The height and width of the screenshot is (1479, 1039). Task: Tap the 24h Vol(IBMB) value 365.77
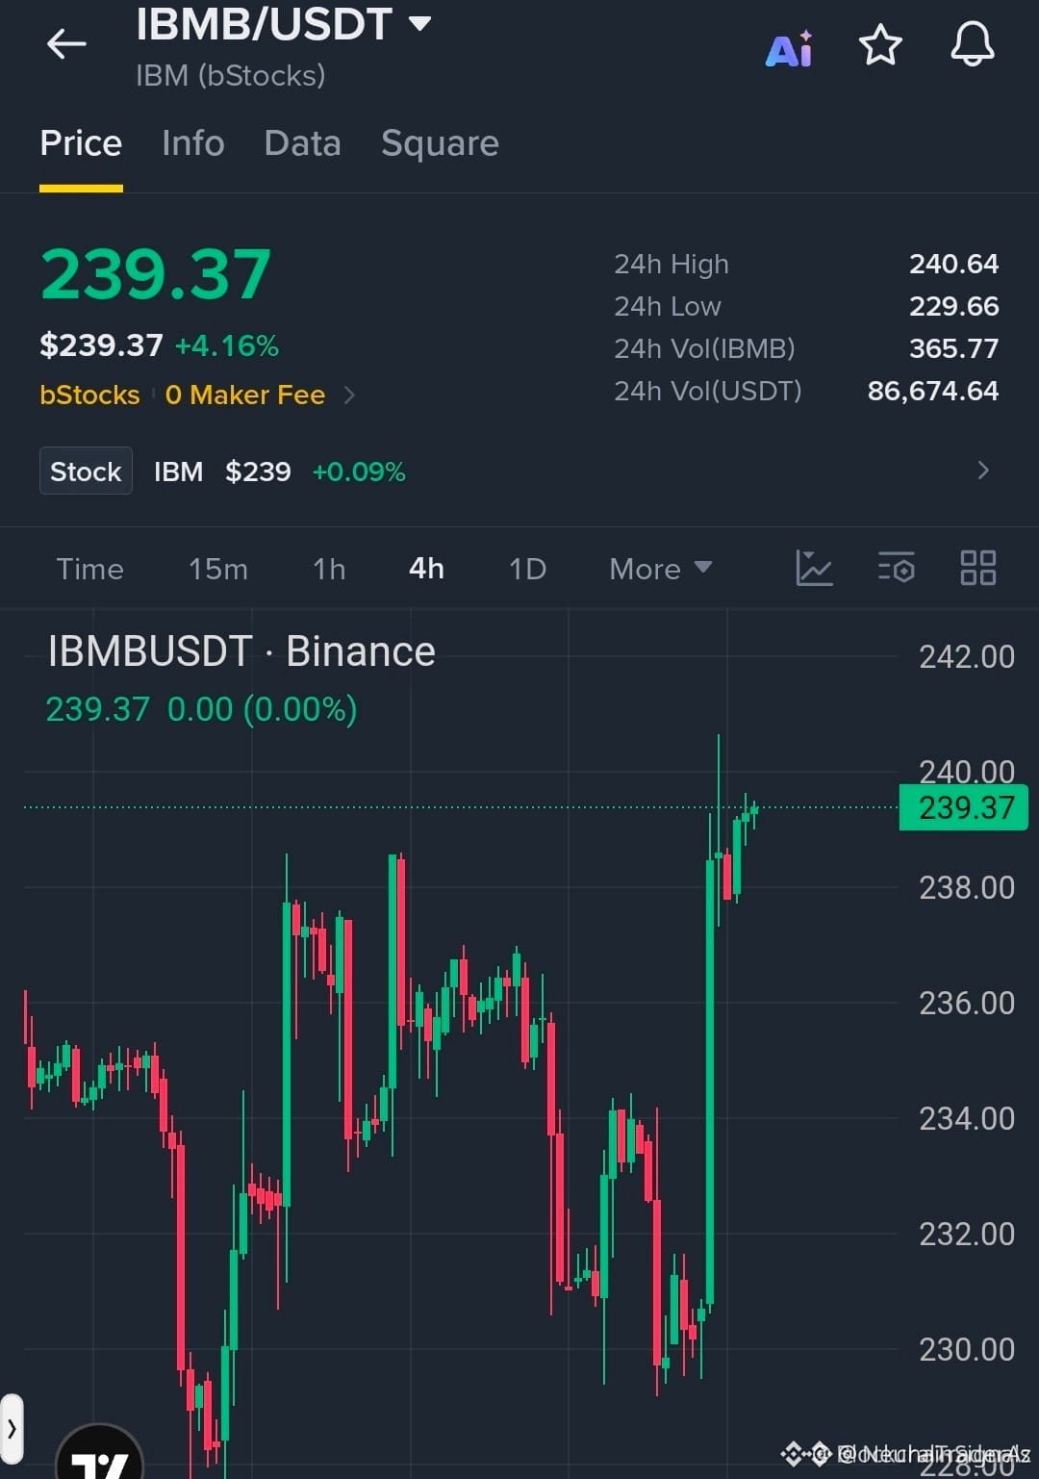pos(954,348)
